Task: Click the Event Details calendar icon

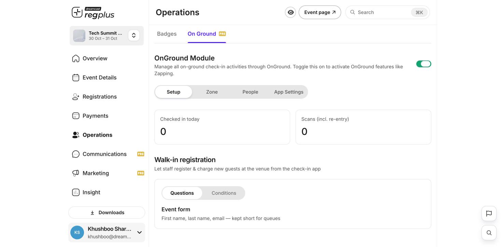Action: 76,78
